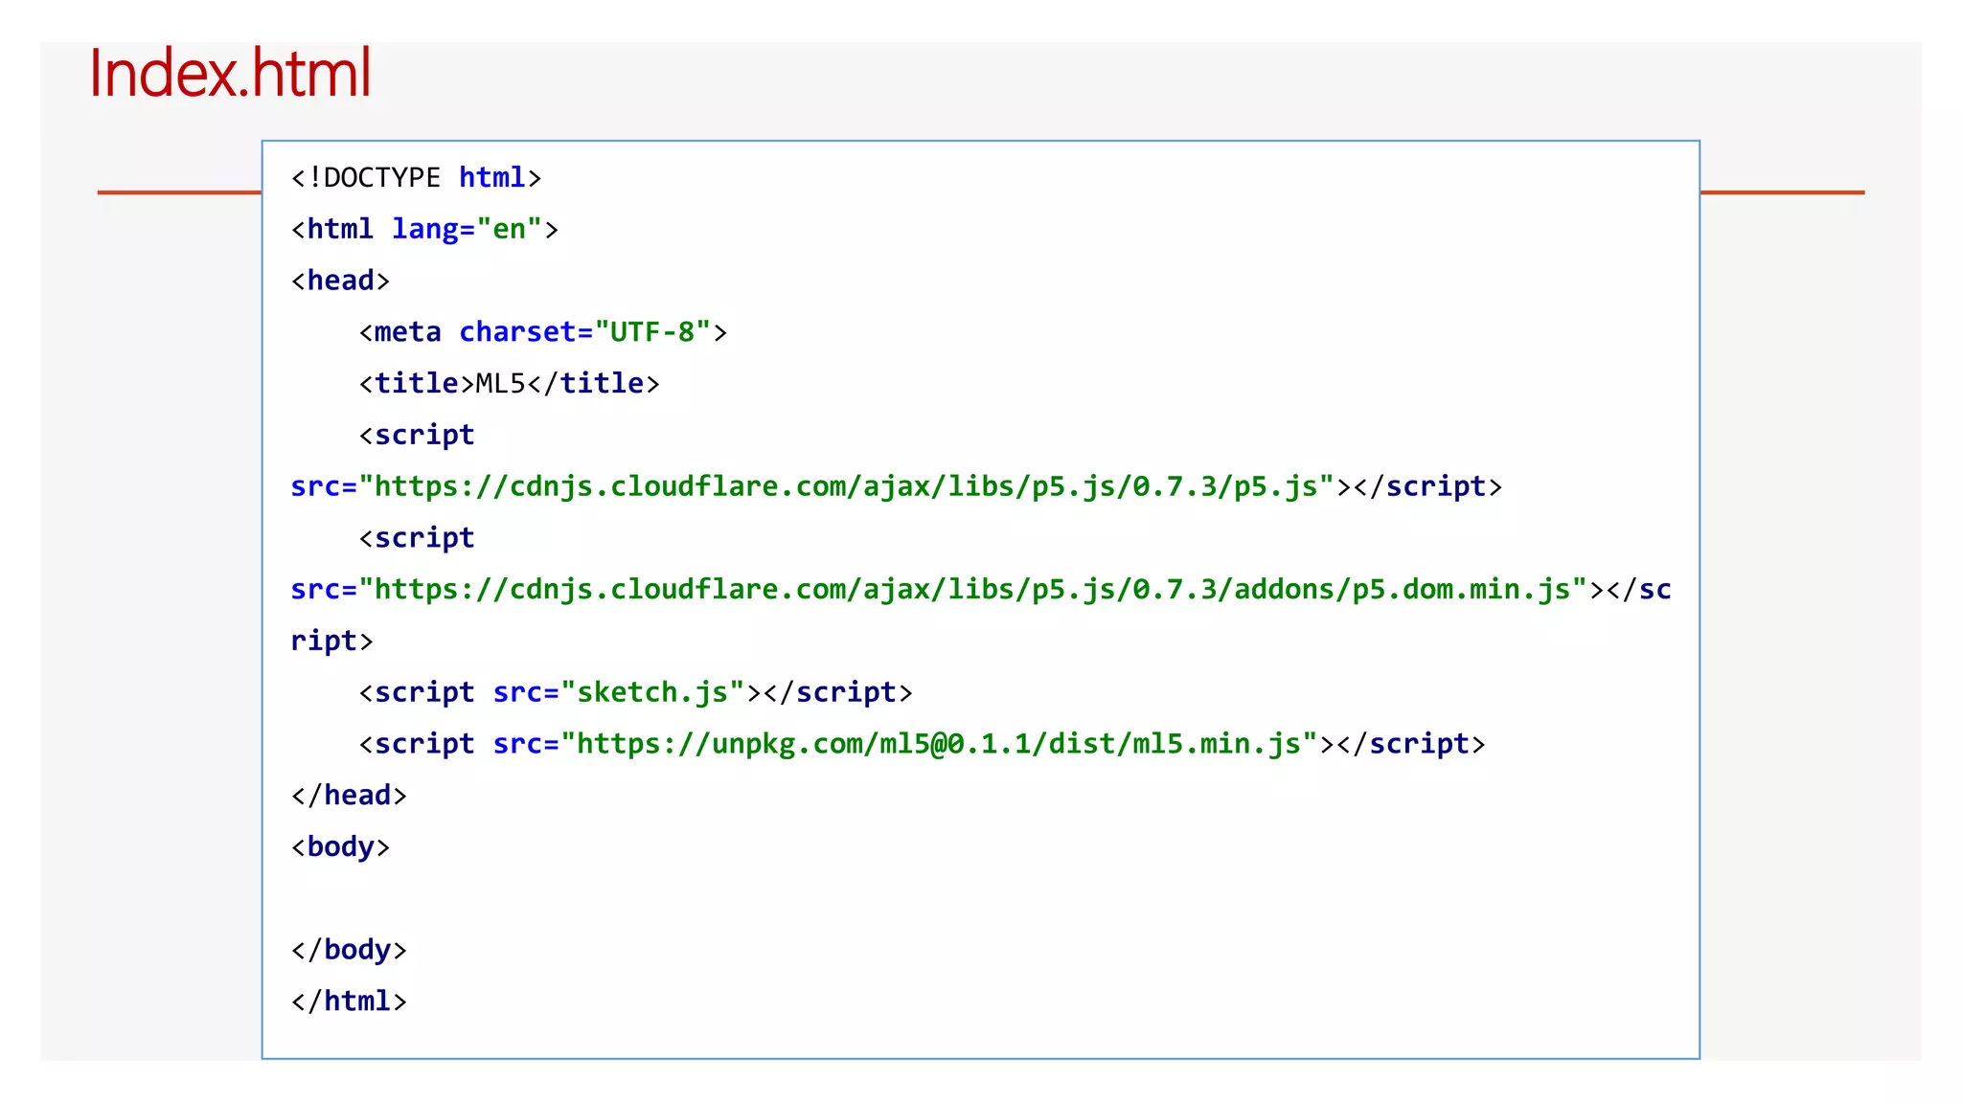Click the Index.html slide title
The height and width of the screenshot is (1103, 1962).
[x=230, y=73]
